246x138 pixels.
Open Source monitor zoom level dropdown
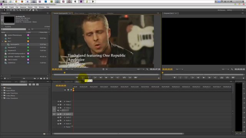69,69
